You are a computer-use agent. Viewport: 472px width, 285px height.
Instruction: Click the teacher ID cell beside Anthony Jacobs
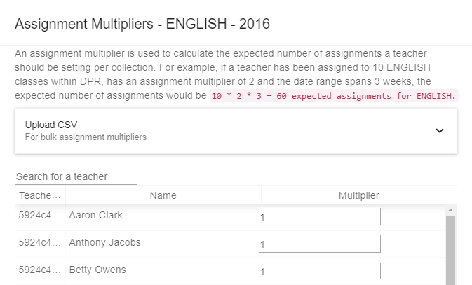click(x=40, y=242)
